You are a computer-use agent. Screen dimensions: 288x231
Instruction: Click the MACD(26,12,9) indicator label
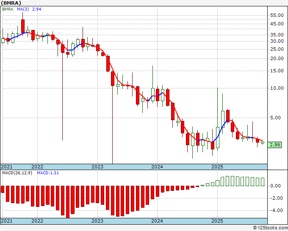point(17,173)
